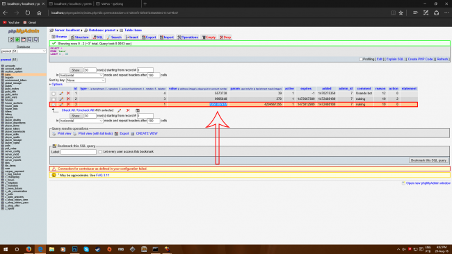Delete row with id 1 via red X

click(68, 94)
